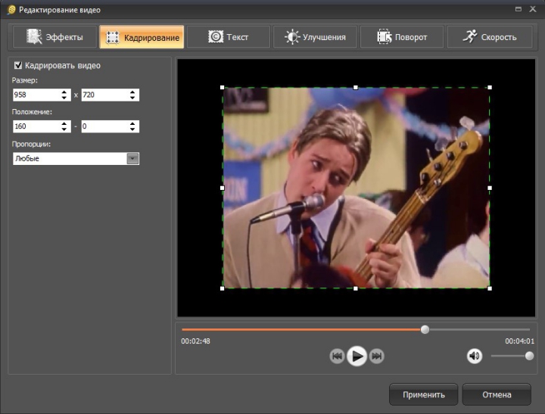Image resolution: width=545 pixels, height=414 pixels.
Task: Click the top-center crop handle
Action: pos(356,88)
